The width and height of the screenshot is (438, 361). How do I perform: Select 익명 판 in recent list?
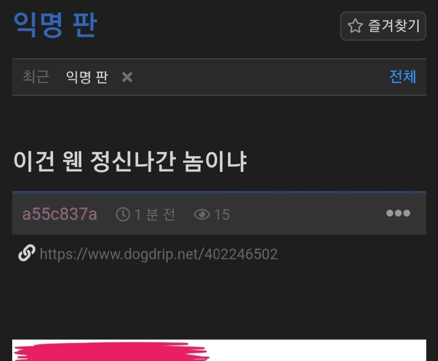coord(87,77)
